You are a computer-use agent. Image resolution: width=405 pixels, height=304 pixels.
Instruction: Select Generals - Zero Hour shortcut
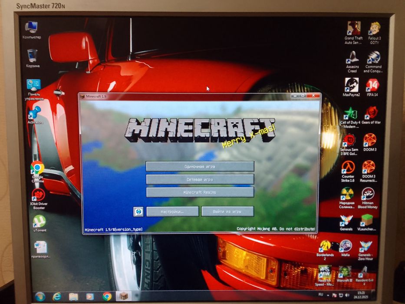click(x=366, y=250)
